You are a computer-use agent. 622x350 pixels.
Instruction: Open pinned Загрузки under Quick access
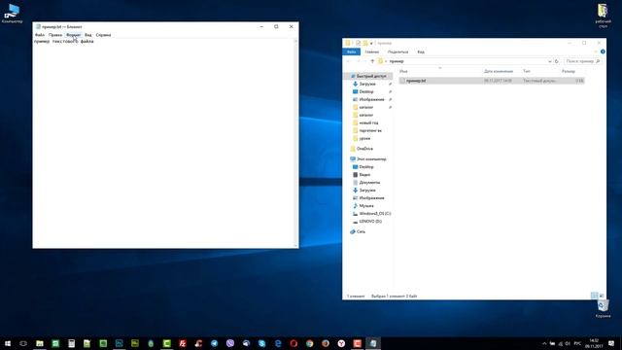(367, 84)
